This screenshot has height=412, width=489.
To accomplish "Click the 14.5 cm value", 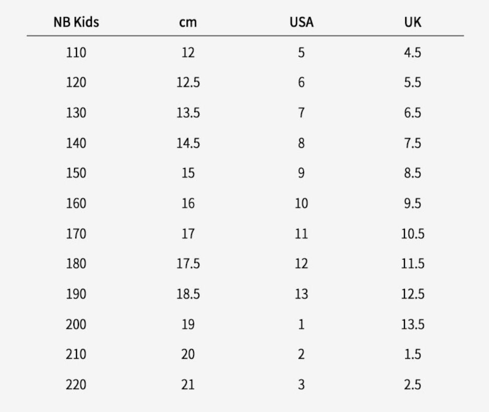I will coord(188,143).
